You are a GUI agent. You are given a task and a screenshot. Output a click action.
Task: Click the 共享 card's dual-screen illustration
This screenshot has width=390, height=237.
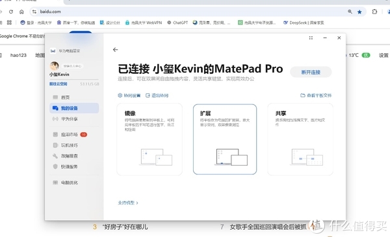coord(307,157)
